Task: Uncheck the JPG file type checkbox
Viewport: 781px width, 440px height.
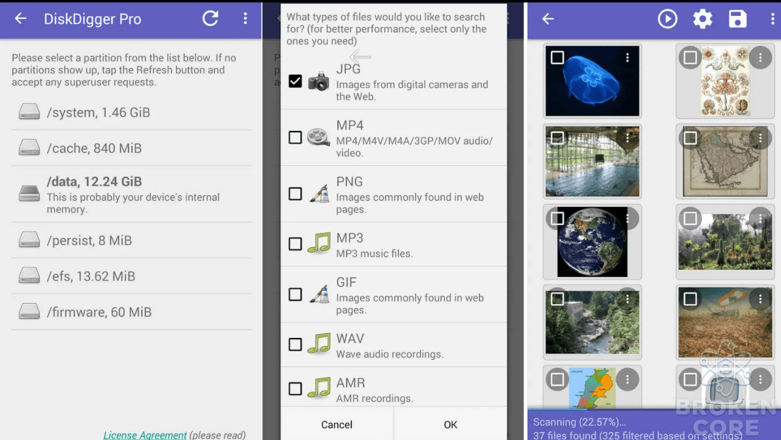Action: (295, 81)
